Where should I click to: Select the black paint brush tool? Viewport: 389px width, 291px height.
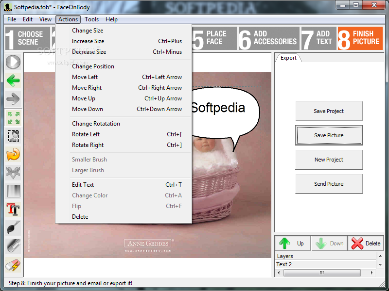click(13, 228)
